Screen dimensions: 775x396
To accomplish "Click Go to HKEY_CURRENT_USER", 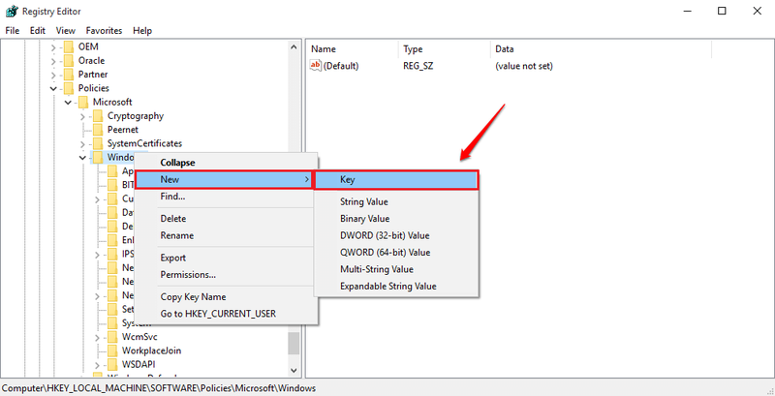I will click(x=218, y=314).
